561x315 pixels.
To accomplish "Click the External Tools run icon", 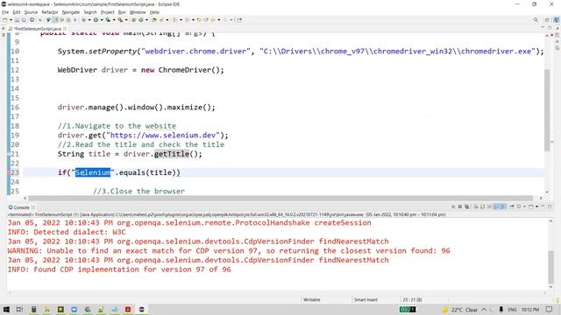I will (x=121, y=20).
